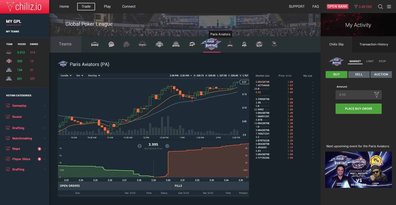Switch order type to STOP
This screenshot has width=396, height=205.
click(382, 61)
